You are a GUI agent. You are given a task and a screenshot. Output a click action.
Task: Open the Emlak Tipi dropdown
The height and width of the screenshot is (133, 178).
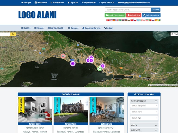click(144, 118)
